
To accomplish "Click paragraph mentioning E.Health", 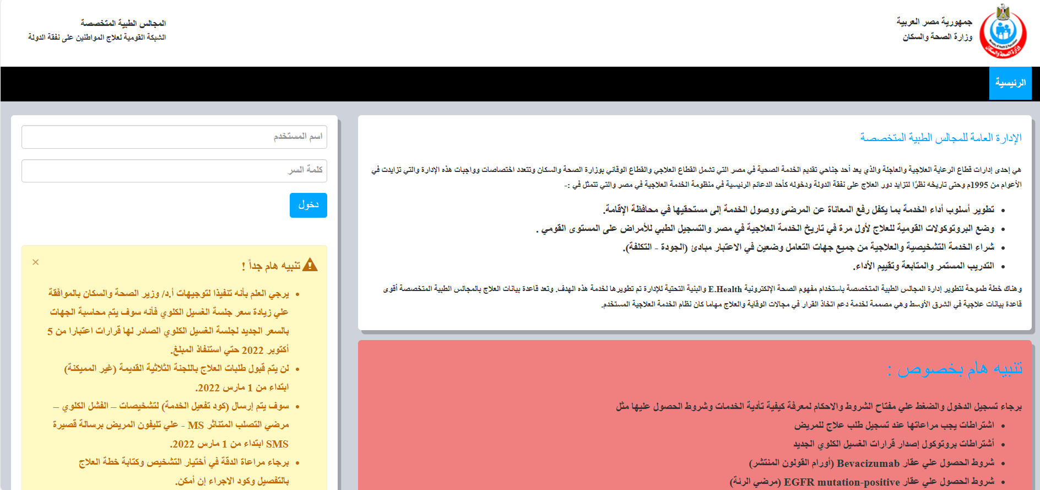I will 702,297.
